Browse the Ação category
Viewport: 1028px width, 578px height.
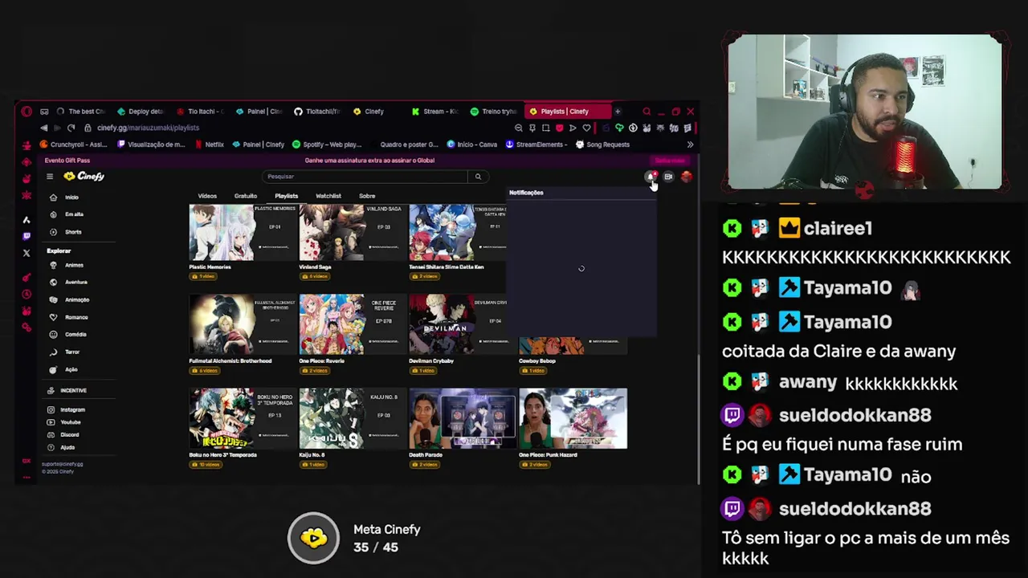click(x=65, y=369)
